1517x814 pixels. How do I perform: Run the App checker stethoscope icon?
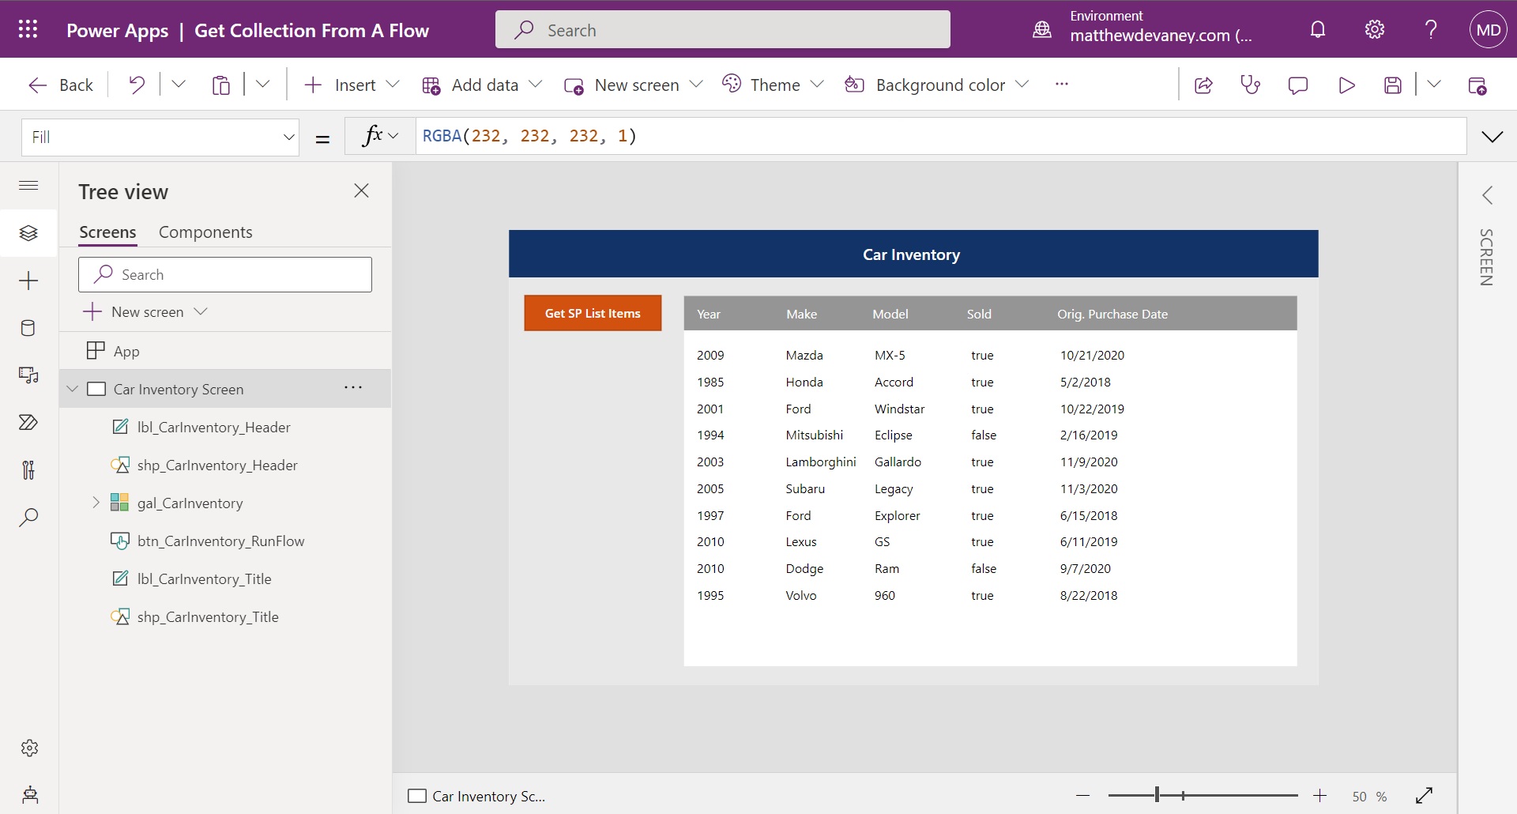pyautogui.click(x=1251, y=85)
